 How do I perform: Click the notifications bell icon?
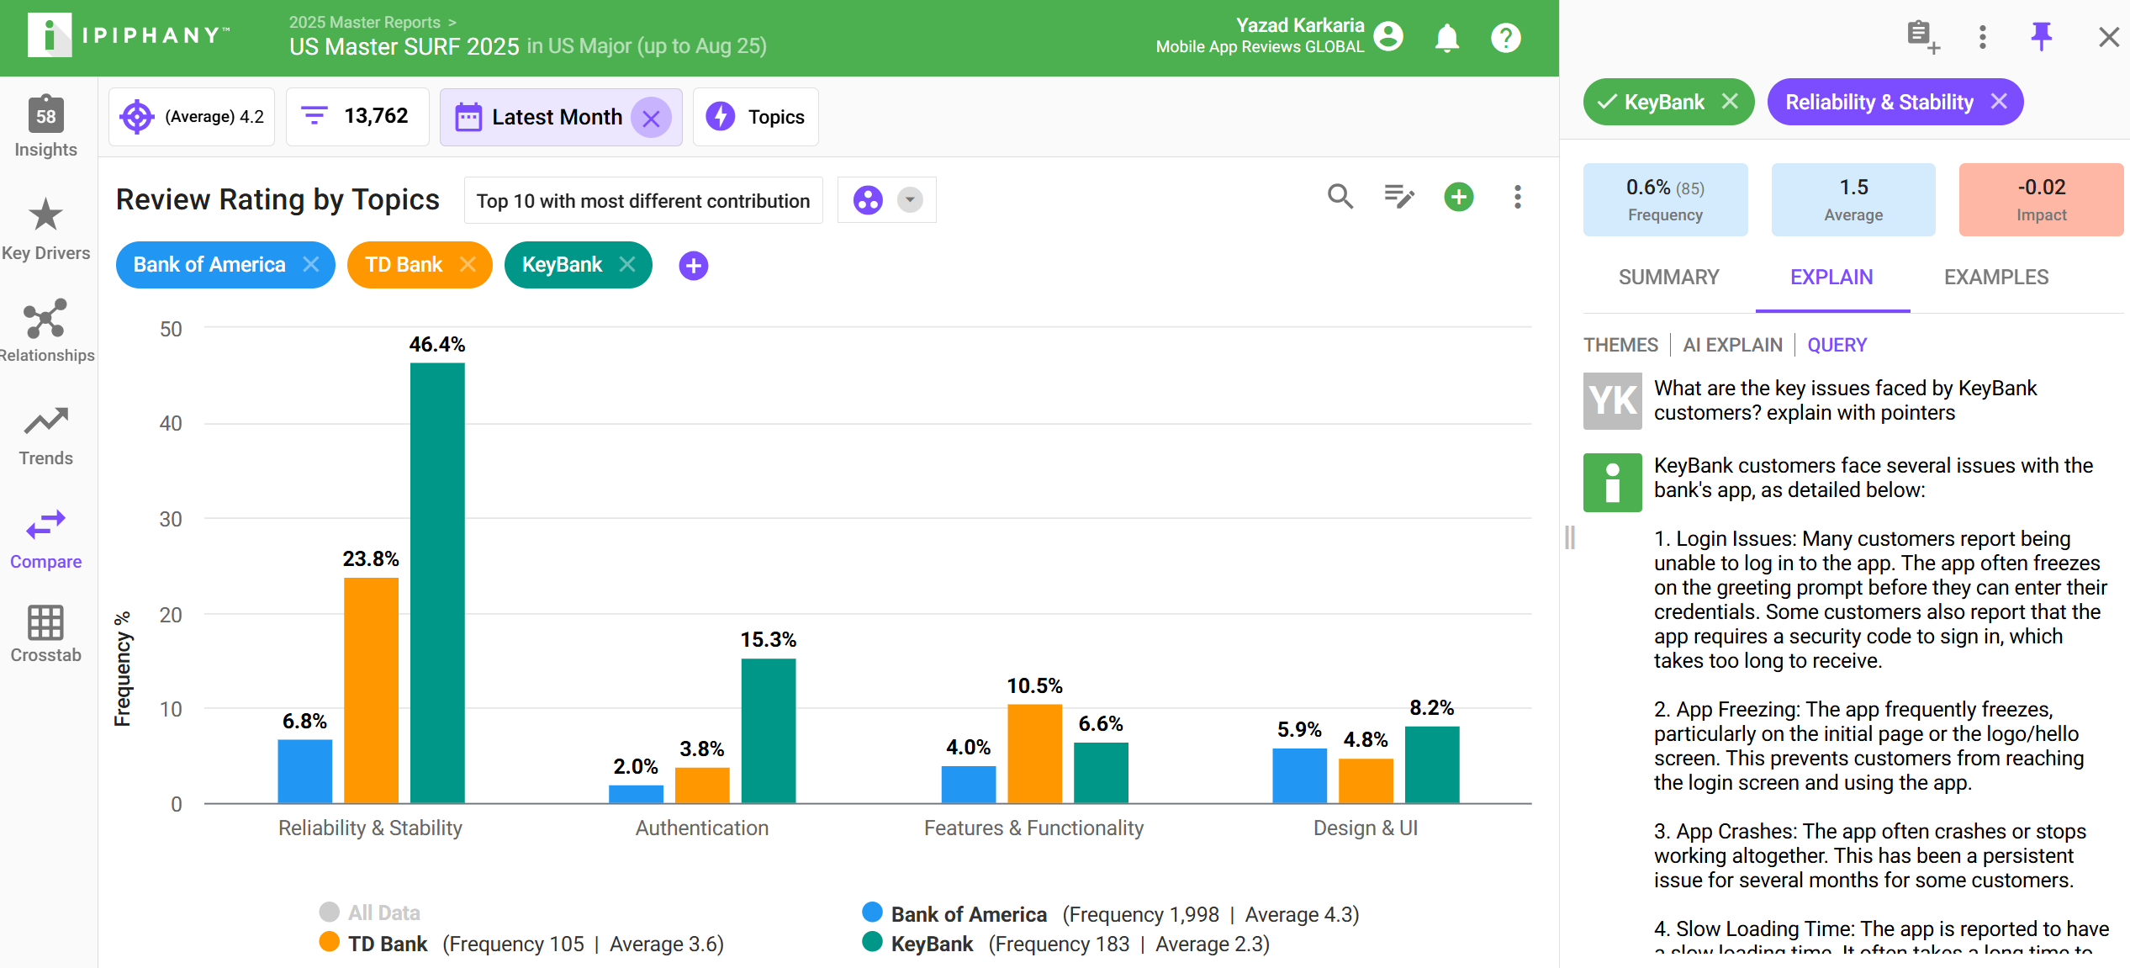1446,38
